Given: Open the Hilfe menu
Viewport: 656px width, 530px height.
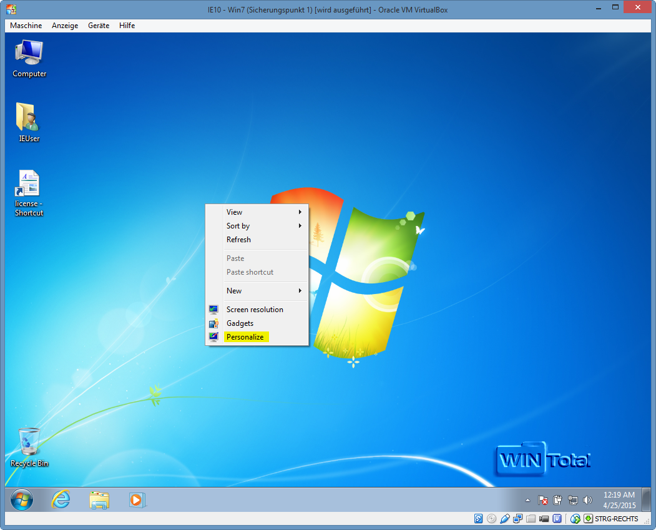Looking at the screenshot, I should 127,26.
